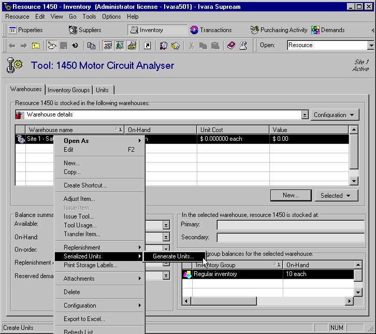Image resolution: width=376 pixels, height=334 pixels.
Task: Choose Adjust Item in context menu
Action: (79, 199)
